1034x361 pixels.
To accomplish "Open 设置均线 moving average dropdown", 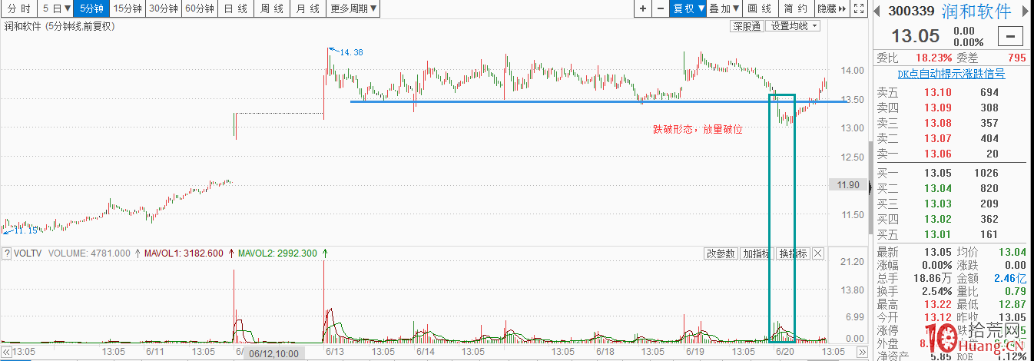I will click(x=794, y=26).
